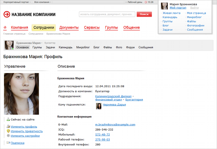
Task: Switch to the Микроблог profile tab
Action: (x=83, y=47)
